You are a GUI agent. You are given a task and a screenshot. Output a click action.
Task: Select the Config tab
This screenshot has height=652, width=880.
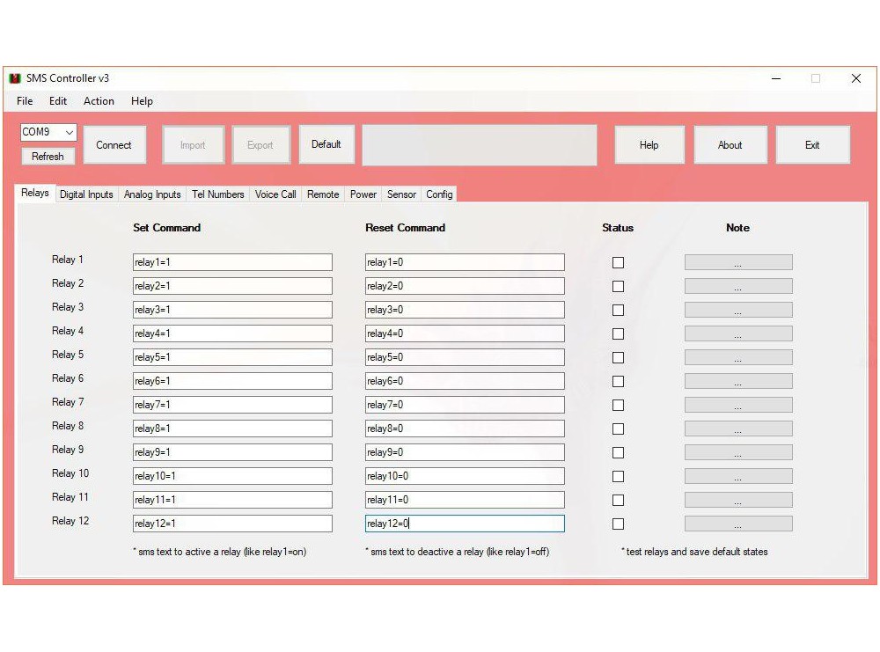(439, 194)
